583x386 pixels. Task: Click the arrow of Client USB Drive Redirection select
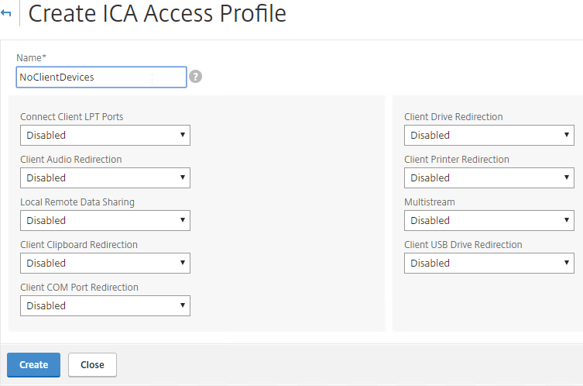566,263
